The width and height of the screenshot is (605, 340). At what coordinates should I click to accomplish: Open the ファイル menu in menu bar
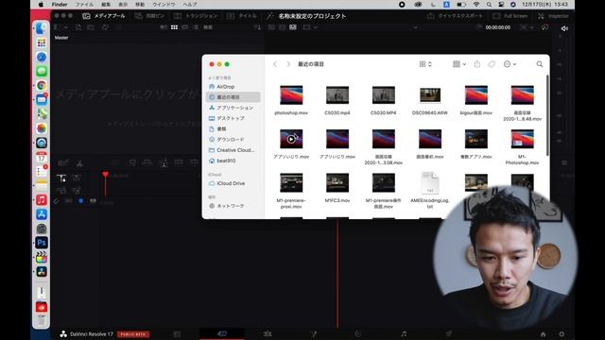point(84,4)
